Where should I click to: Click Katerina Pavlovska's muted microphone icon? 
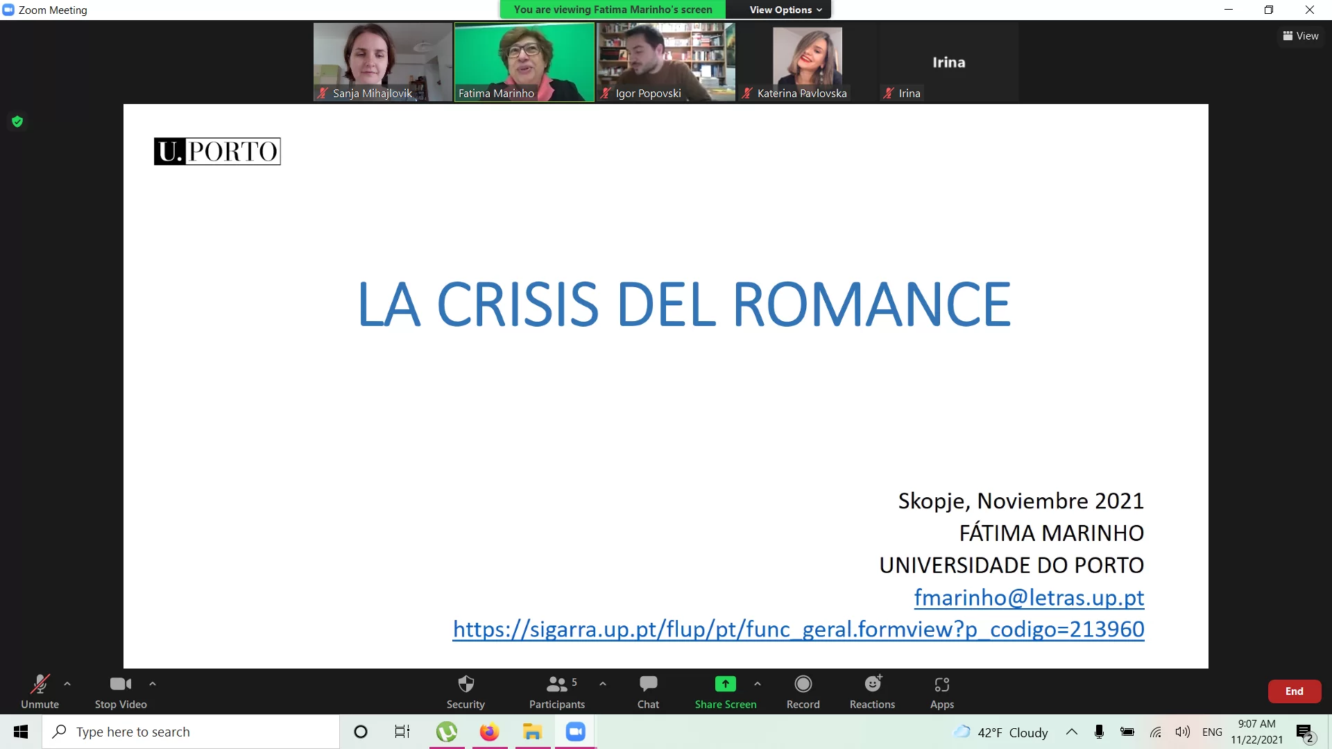(x=747, y=93)
